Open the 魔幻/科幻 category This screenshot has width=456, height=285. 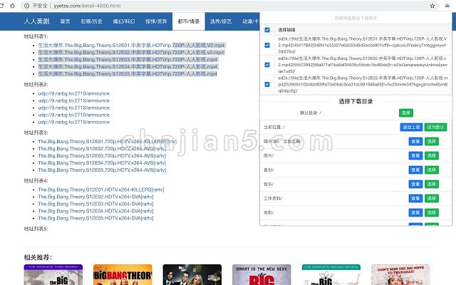124,21
